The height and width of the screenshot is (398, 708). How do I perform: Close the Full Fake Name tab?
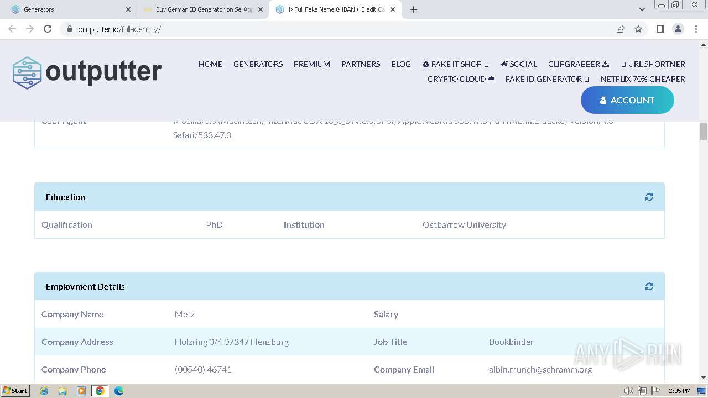(x=393, y=9)
